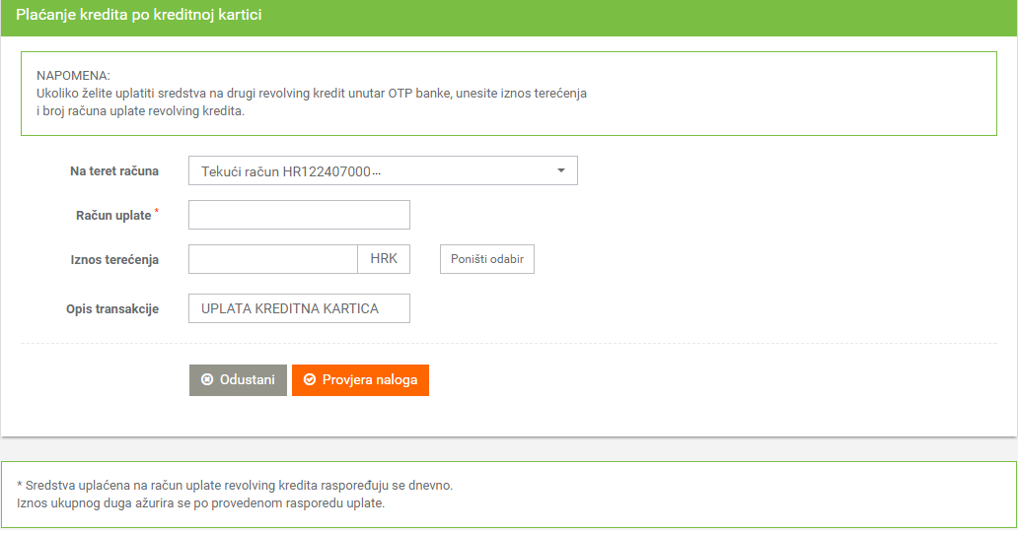Click the Poništi odabir button
Viewport: 1018px width, 533px height.
click(x=487, y=259)
